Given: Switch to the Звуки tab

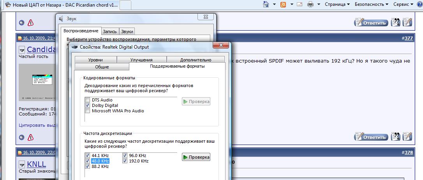Looking at the screenshot, I should pos(127,31).
